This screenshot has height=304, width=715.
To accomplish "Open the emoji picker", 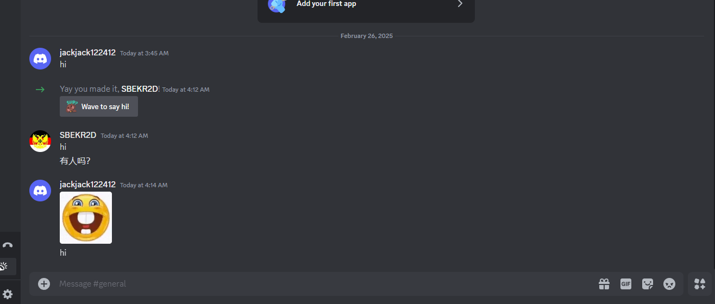I will coord(669,284).
